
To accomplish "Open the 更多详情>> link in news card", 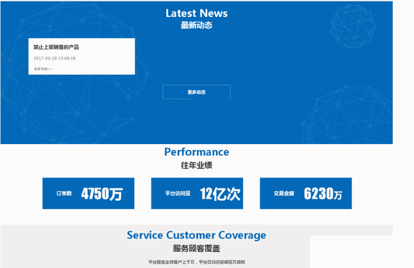I will (43, 69).
